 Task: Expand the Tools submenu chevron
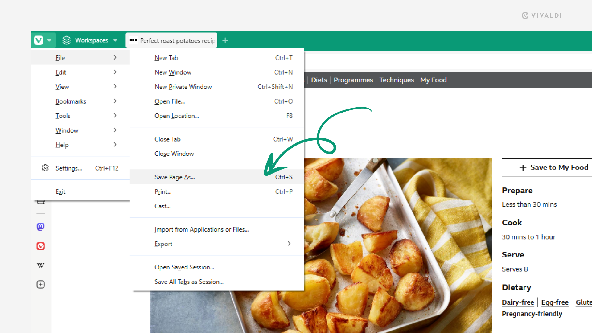pyautogui.click(x=115, y=115)
